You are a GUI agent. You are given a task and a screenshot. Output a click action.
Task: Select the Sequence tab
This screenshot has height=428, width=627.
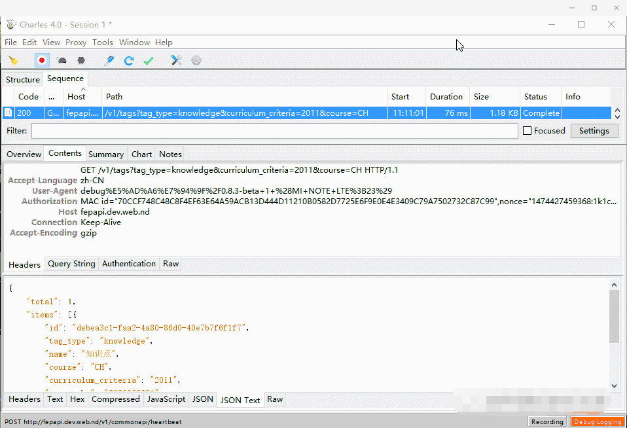coord(65,79)
